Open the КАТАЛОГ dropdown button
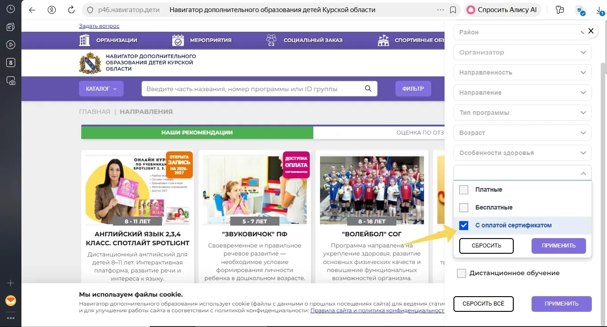607x327 pixels. coord(101,88)
